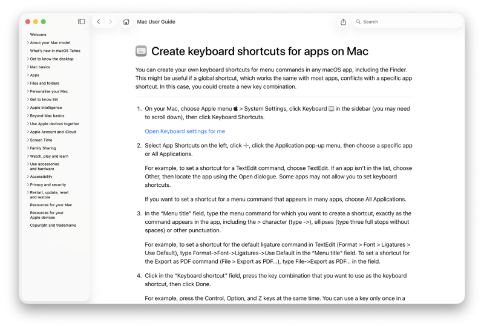Expand the Files and folders section

(x=28, y=83)
